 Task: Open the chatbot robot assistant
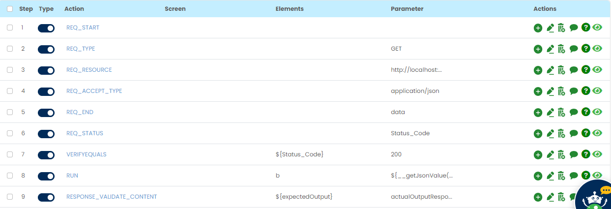tap(595, 198)
